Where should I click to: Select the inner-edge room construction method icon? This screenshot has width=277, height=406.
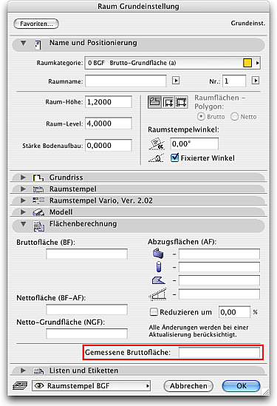[168, 102]
